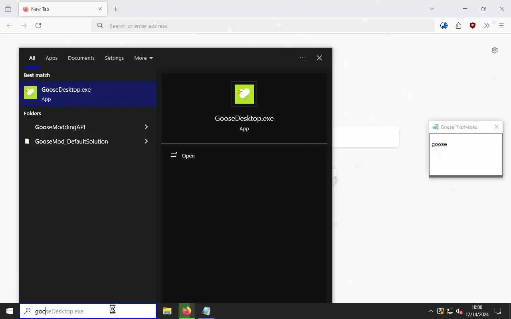
Task: Open Firefox recent browsing view icon
Action: click(x=8, y=9)
